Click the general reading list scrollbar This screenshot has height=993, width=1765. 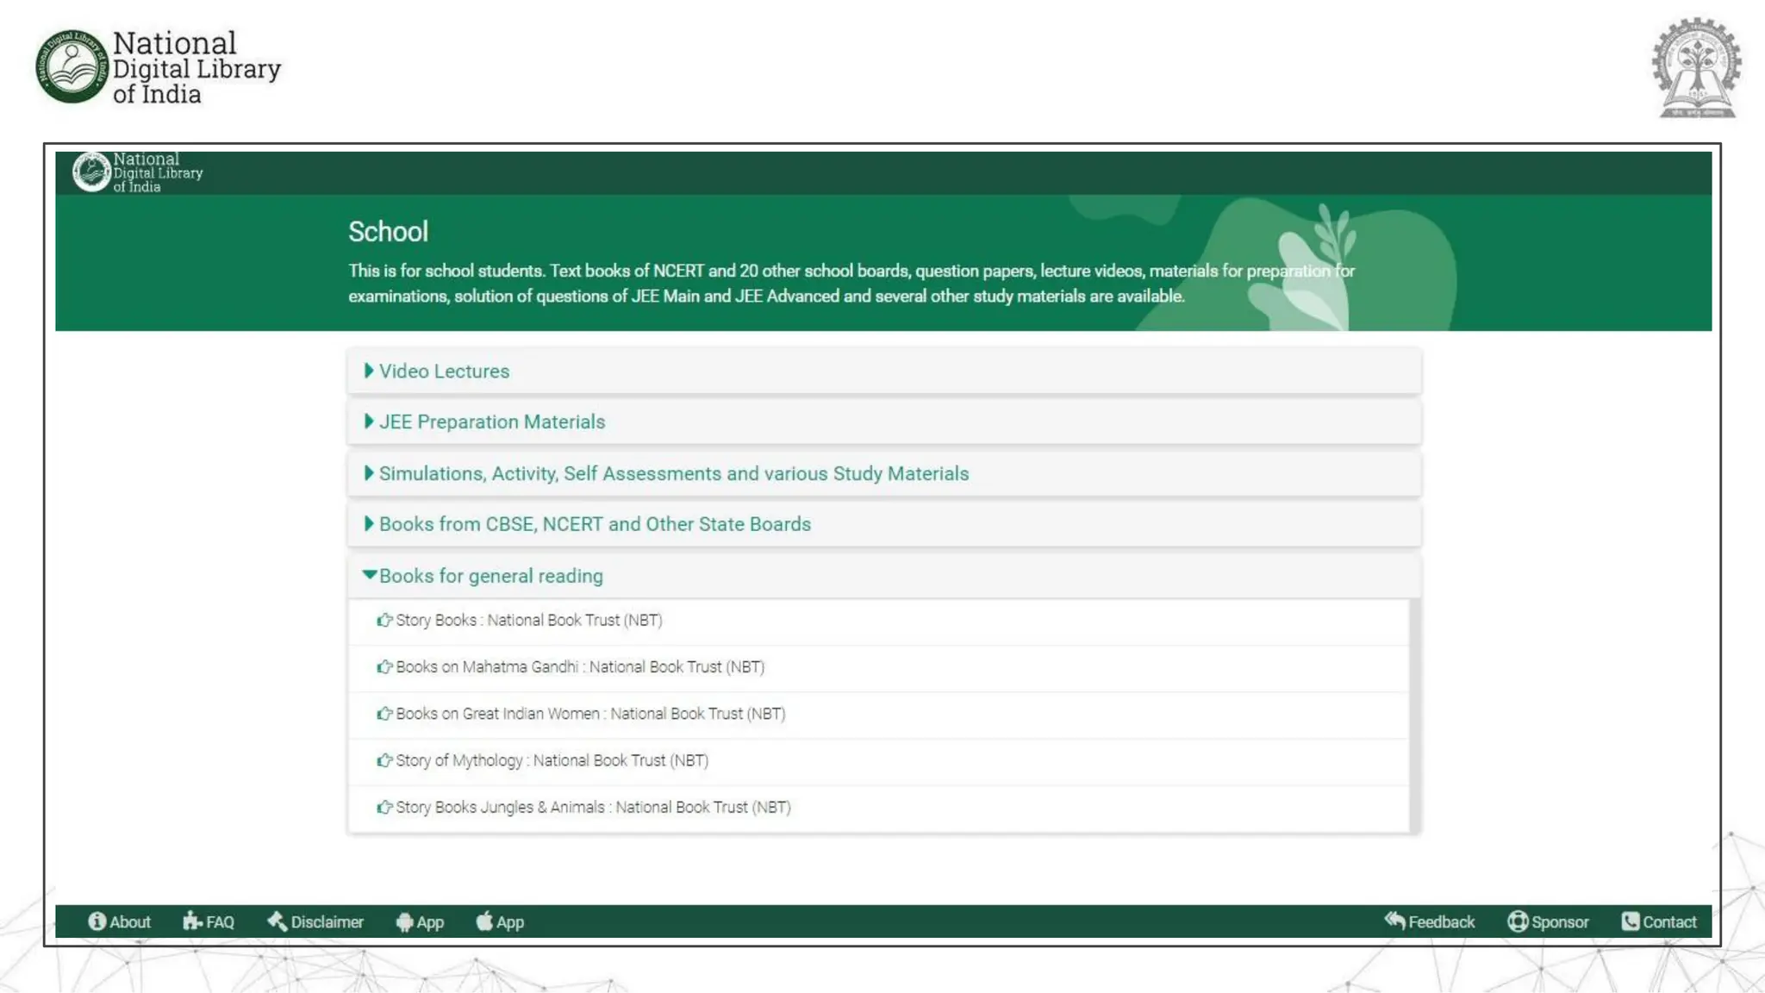coord(1413,715)
